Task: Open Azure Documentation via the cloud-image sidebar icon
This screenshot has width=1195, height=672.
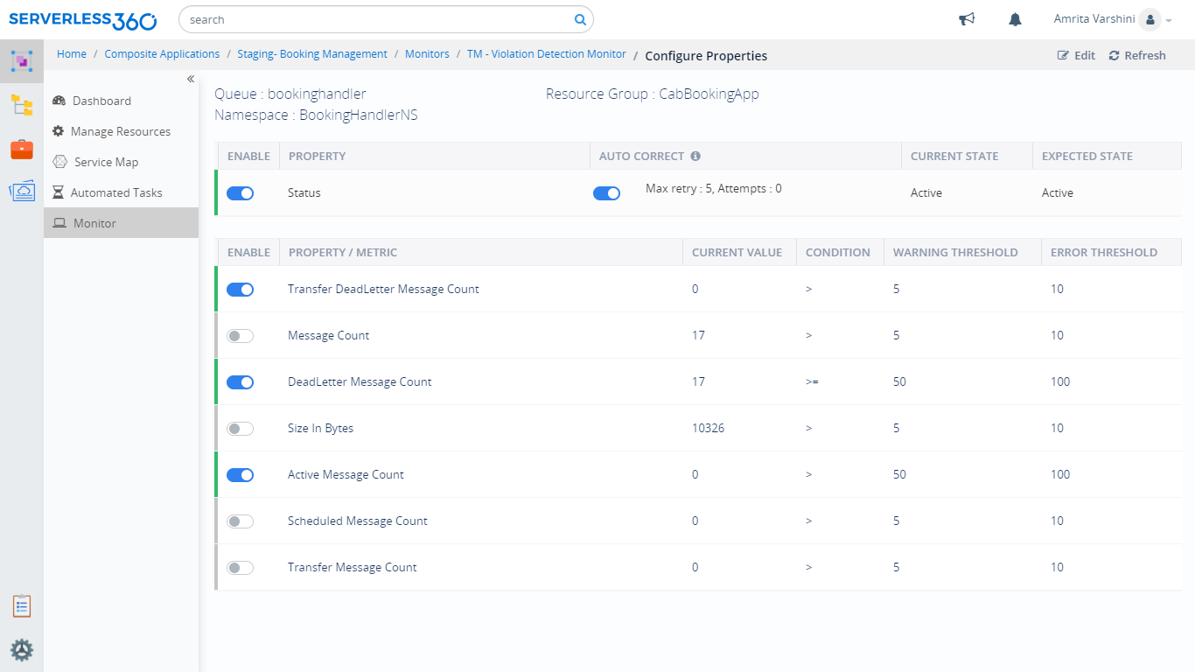Action: [x=21, y=190]
